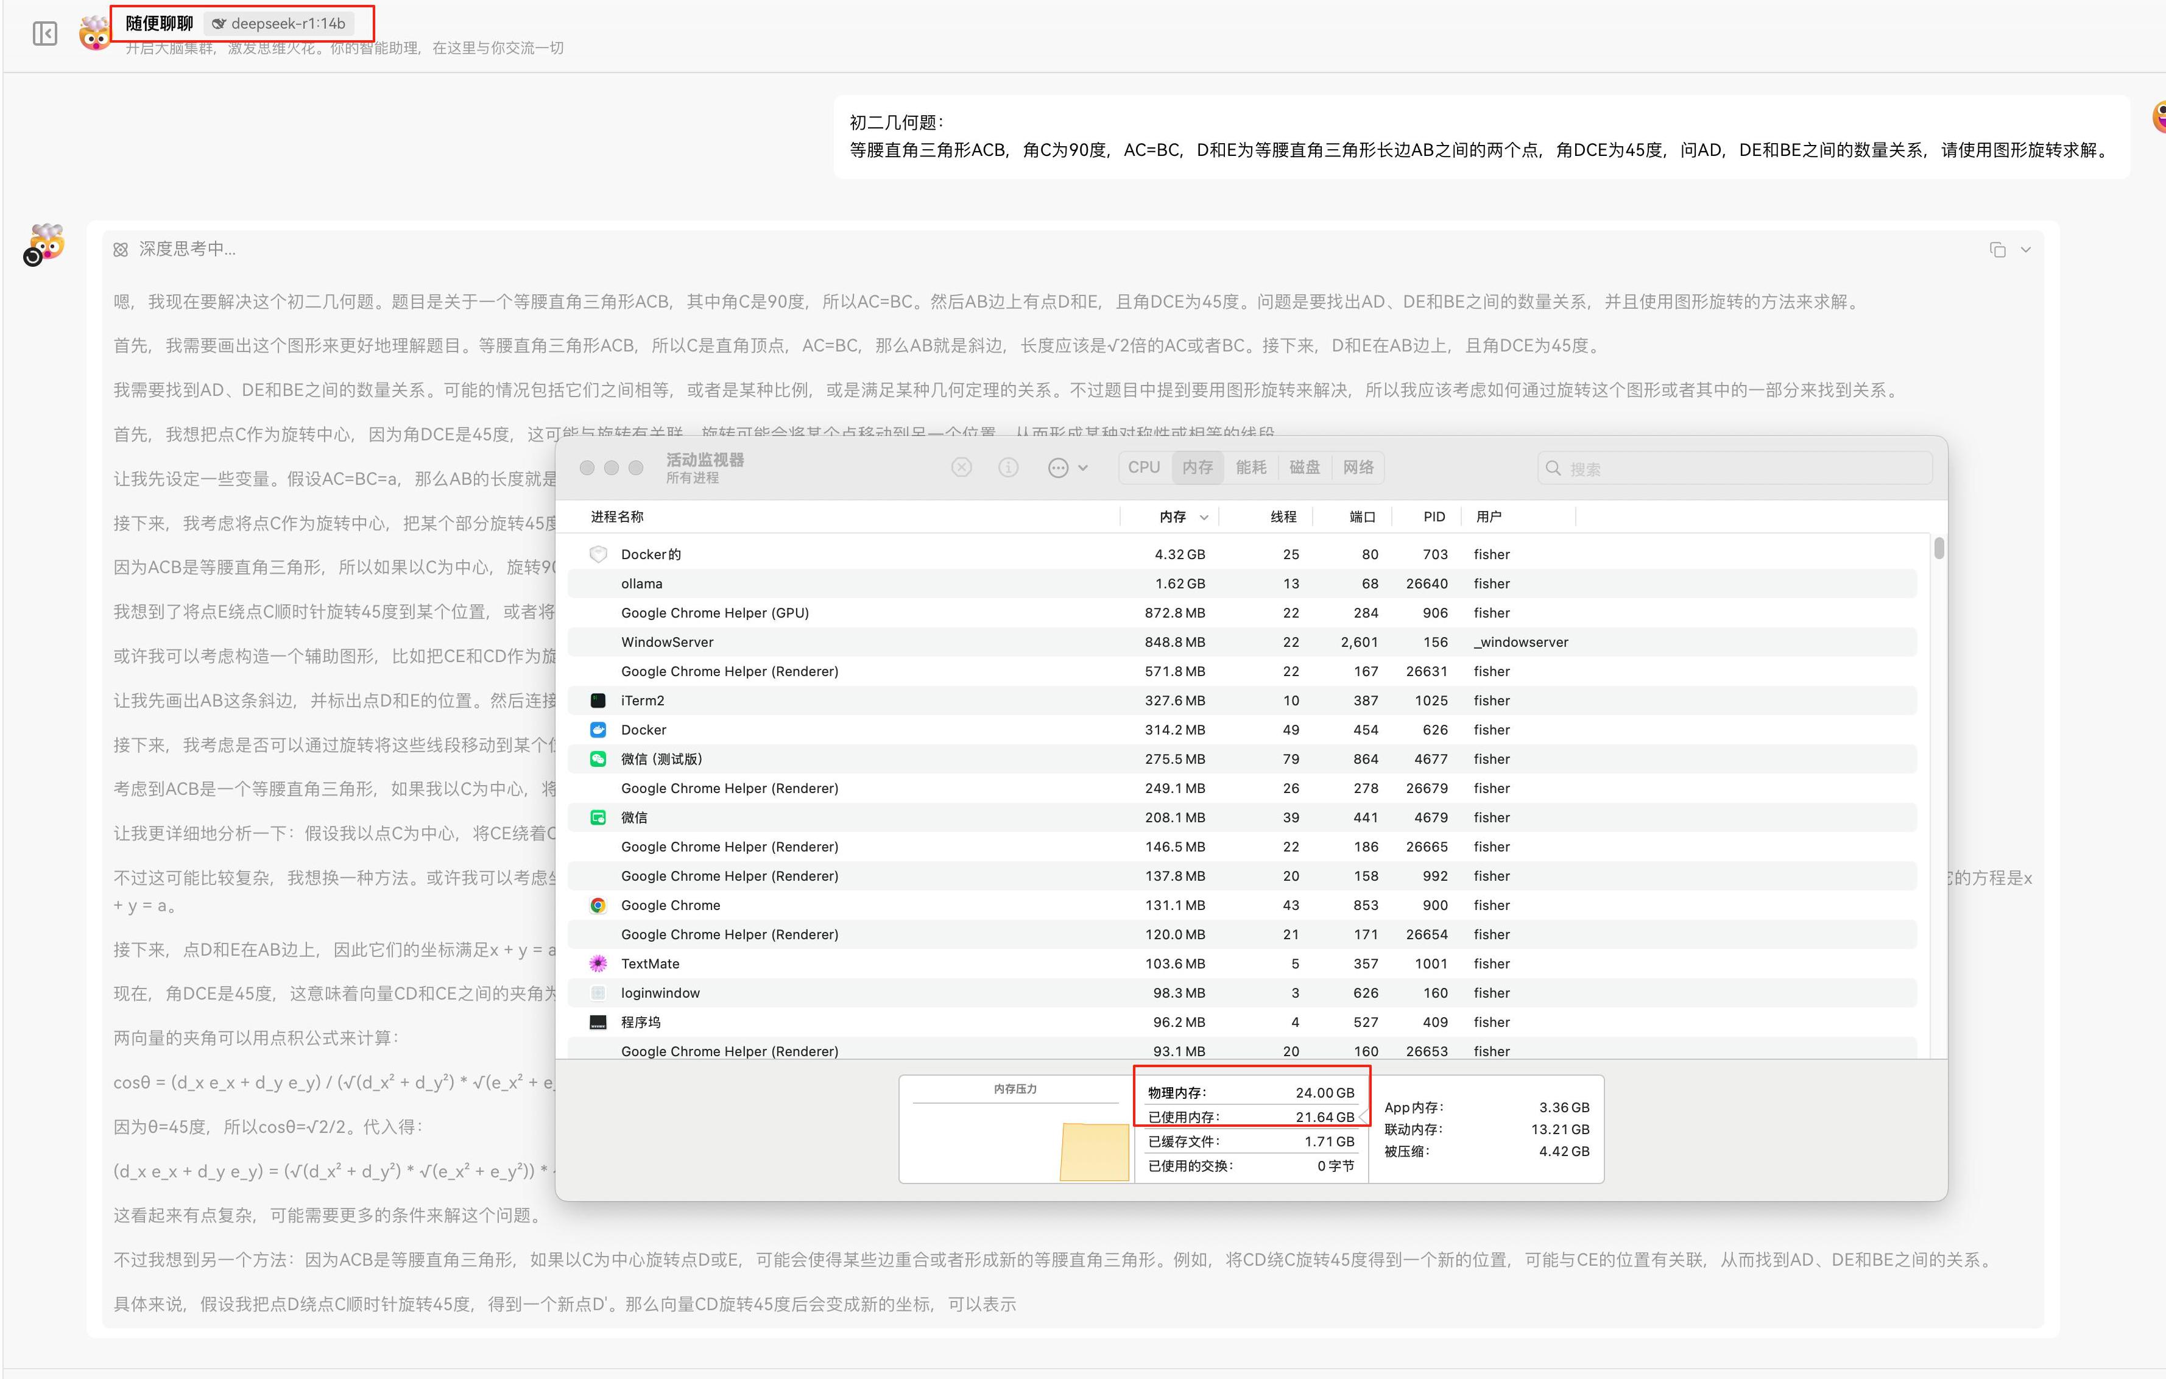Switch to the 能耗 tab
The width and height of the screenshot is (2166, 1379).
pos(1251,467)
